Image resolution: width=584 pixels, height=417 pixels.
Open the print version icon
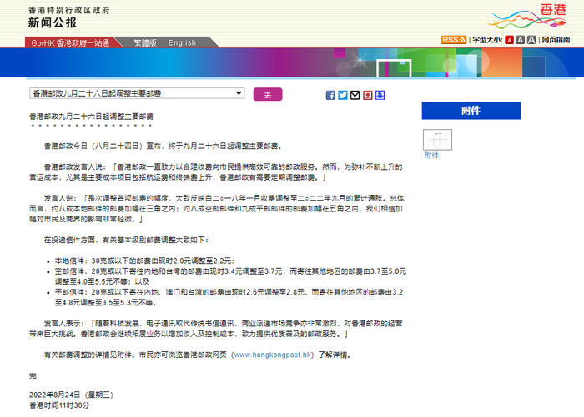click(x=380, y=95)
